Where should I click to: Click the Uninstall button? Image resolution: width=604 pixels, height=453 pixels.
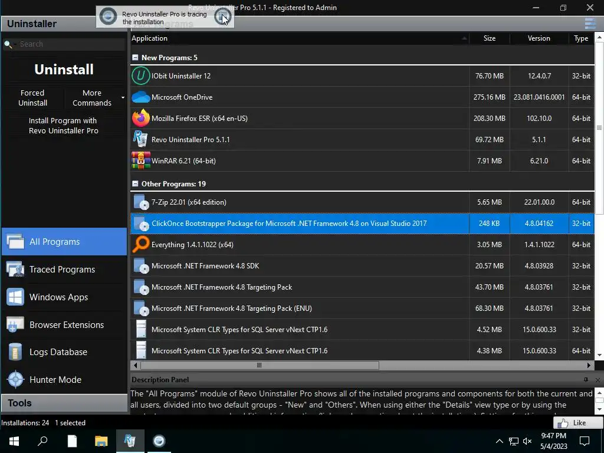[64, 70]
